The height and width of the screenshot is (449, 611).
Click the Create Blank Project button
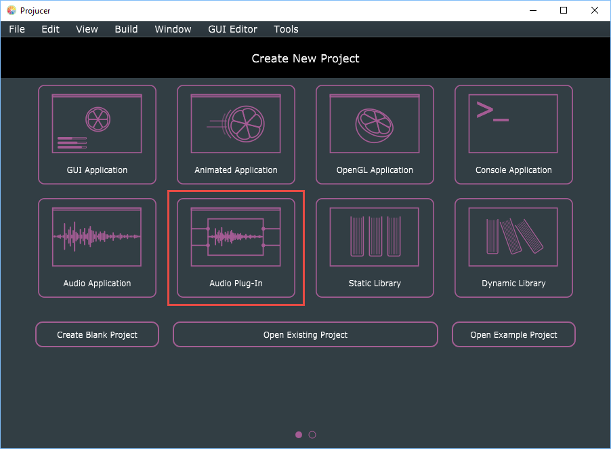click(x=97, y=334)
